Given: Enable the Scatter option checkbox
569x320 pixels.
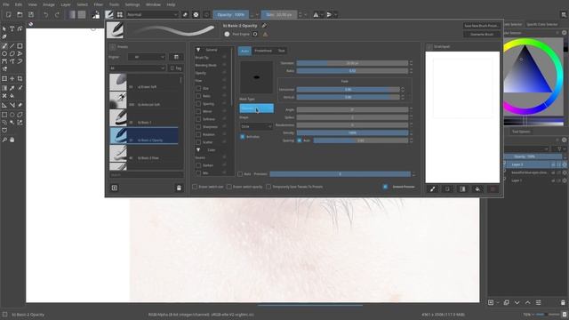Looking at the screenshot, I should [198, 142].
